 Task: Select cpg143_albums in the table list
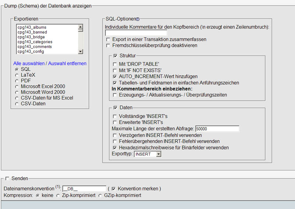tap(32, 27)
